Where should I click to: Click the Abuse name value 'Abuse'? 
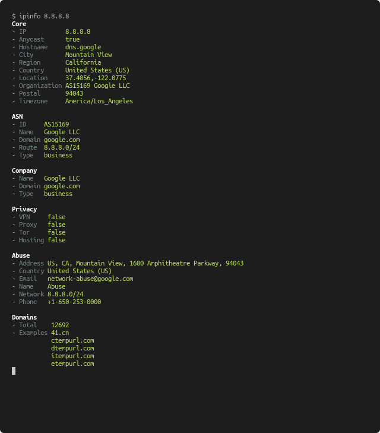coord(56,287)
